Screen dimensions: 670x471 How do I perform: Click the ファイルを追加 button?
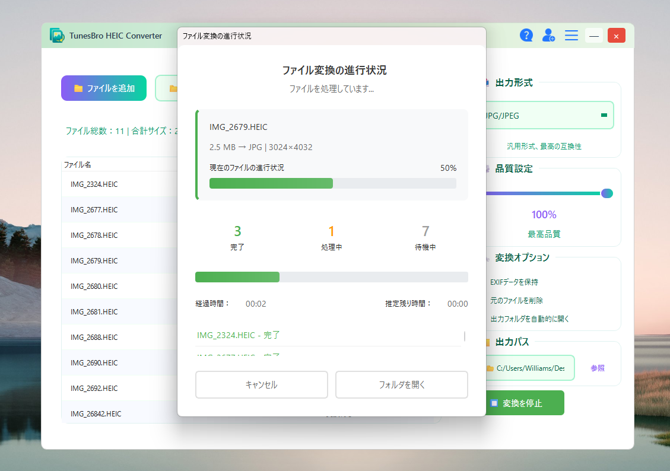click(x=104, y=88)
